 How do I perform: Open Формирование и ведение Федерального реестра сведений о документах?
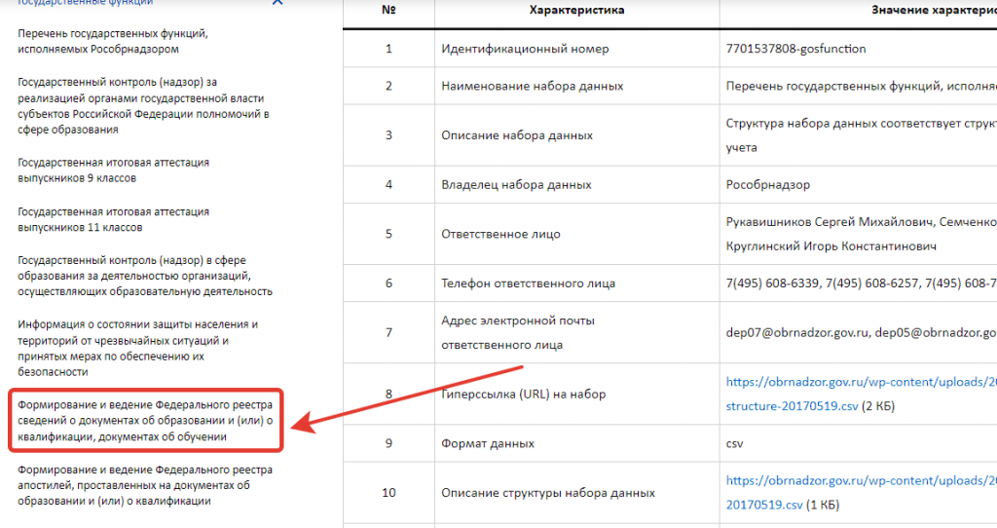click(x=145, y=421)
